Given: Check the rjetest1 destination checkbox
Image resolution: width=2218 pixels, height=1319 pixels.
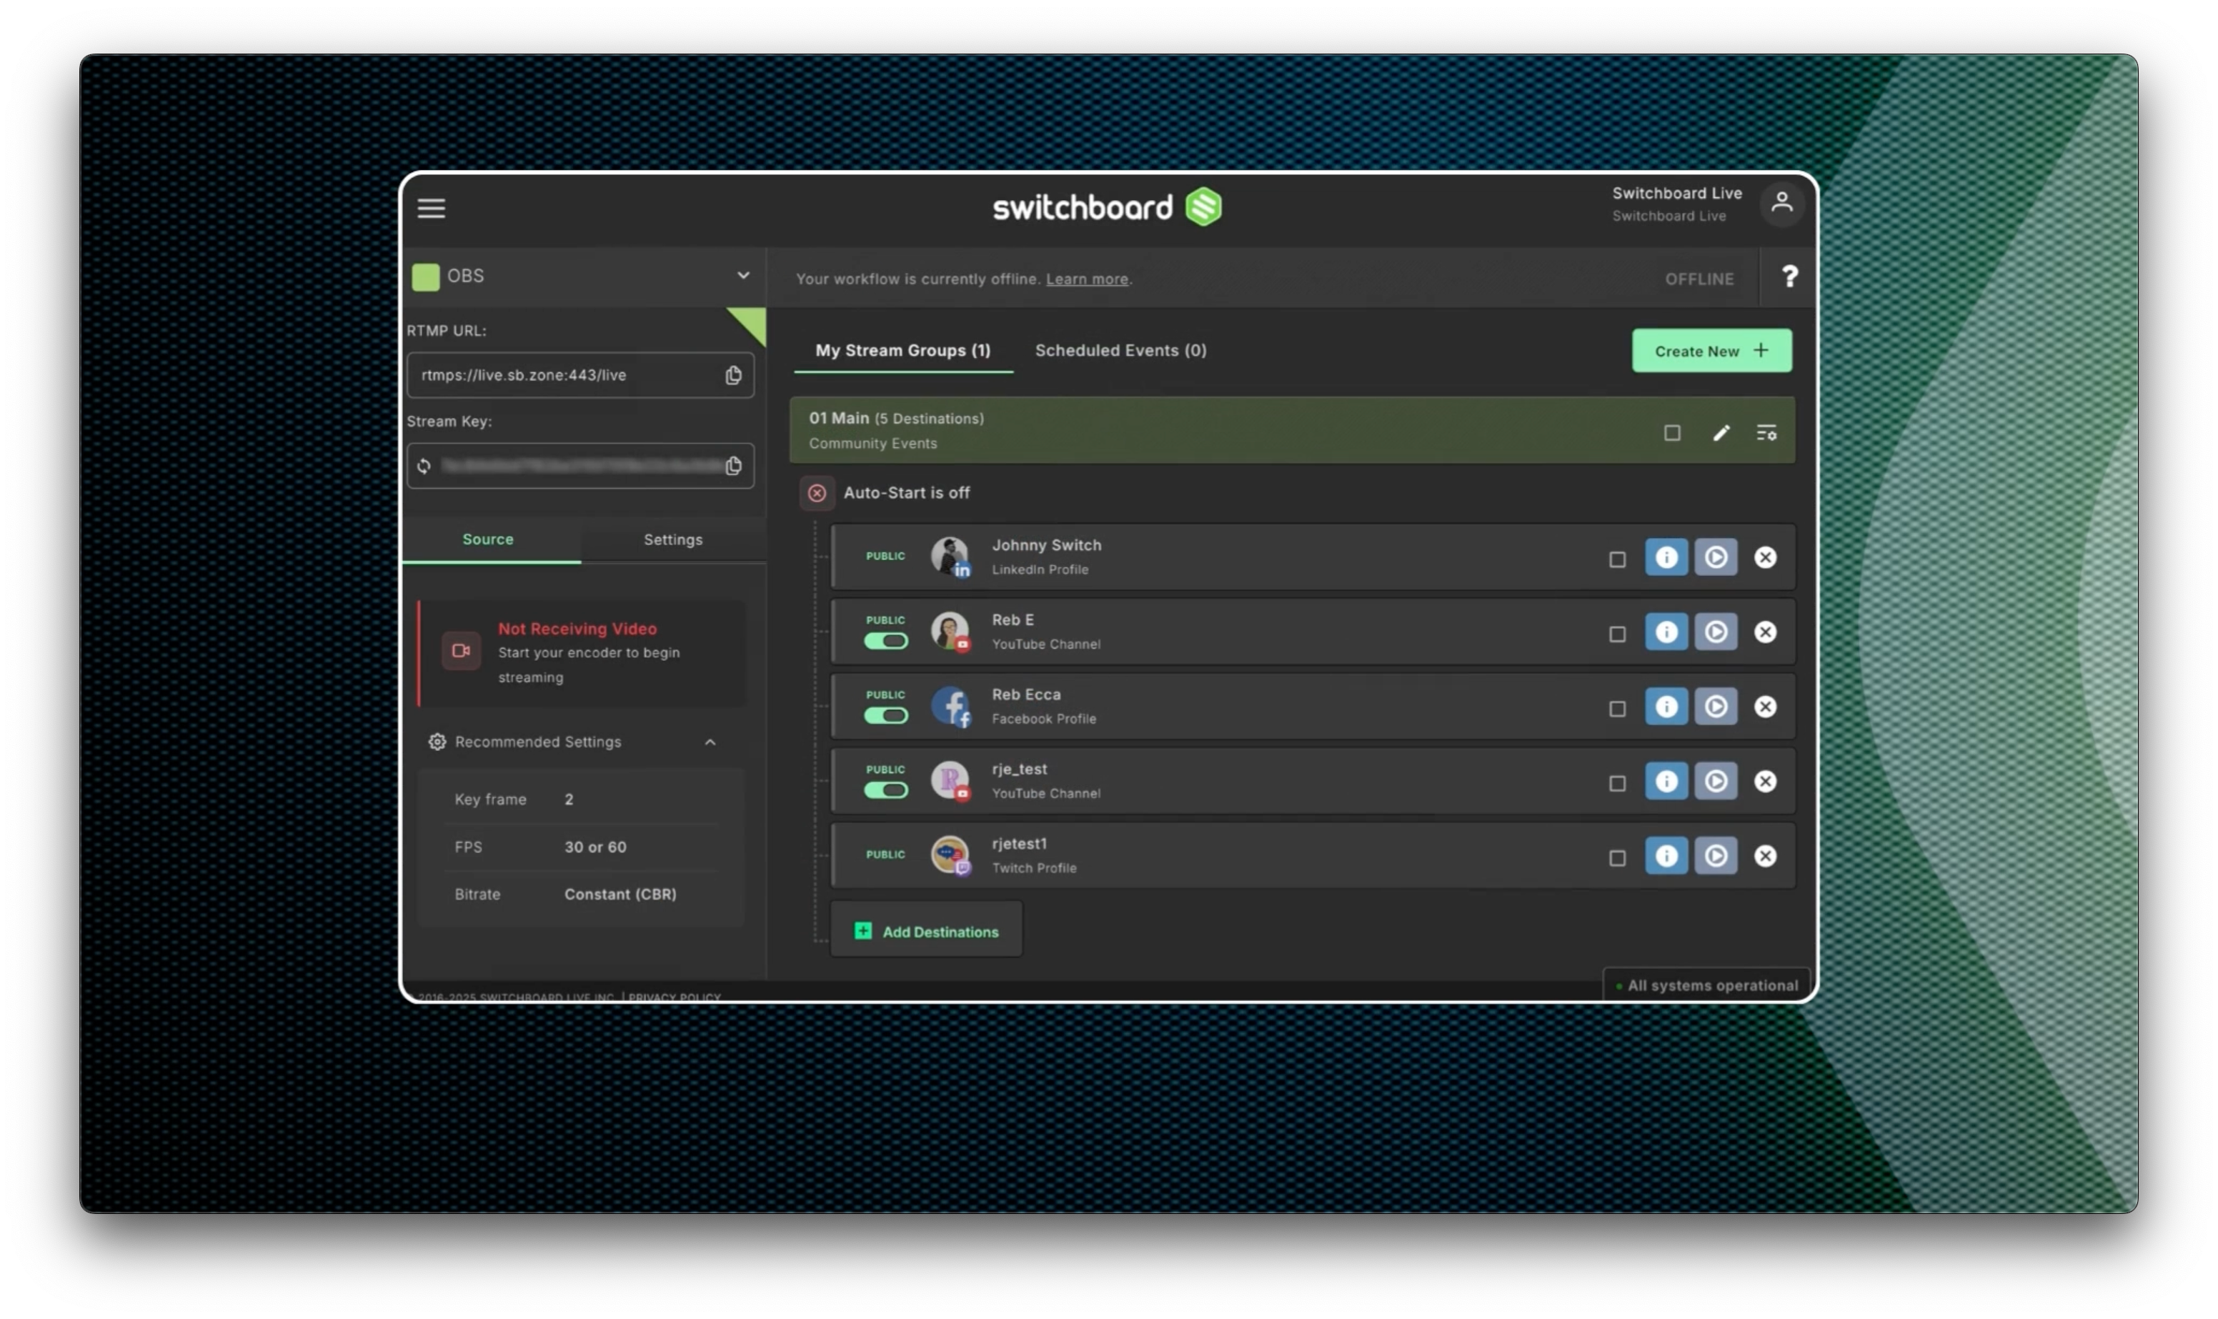Looking at the screenshot, I should tap(1616, 859).
